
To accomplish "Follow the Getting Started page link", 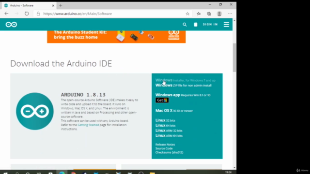I will [88, 125].
